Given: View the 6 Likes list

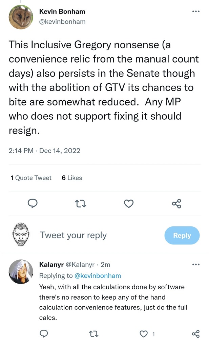Looking at the screenshot, I should (72, 178).
